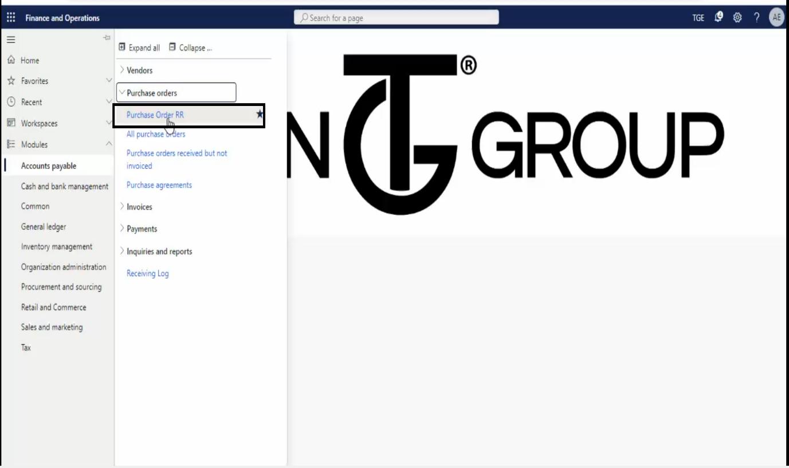
Task: Open the settings gear
Action: pyautogui.click(x=737, y=18)
